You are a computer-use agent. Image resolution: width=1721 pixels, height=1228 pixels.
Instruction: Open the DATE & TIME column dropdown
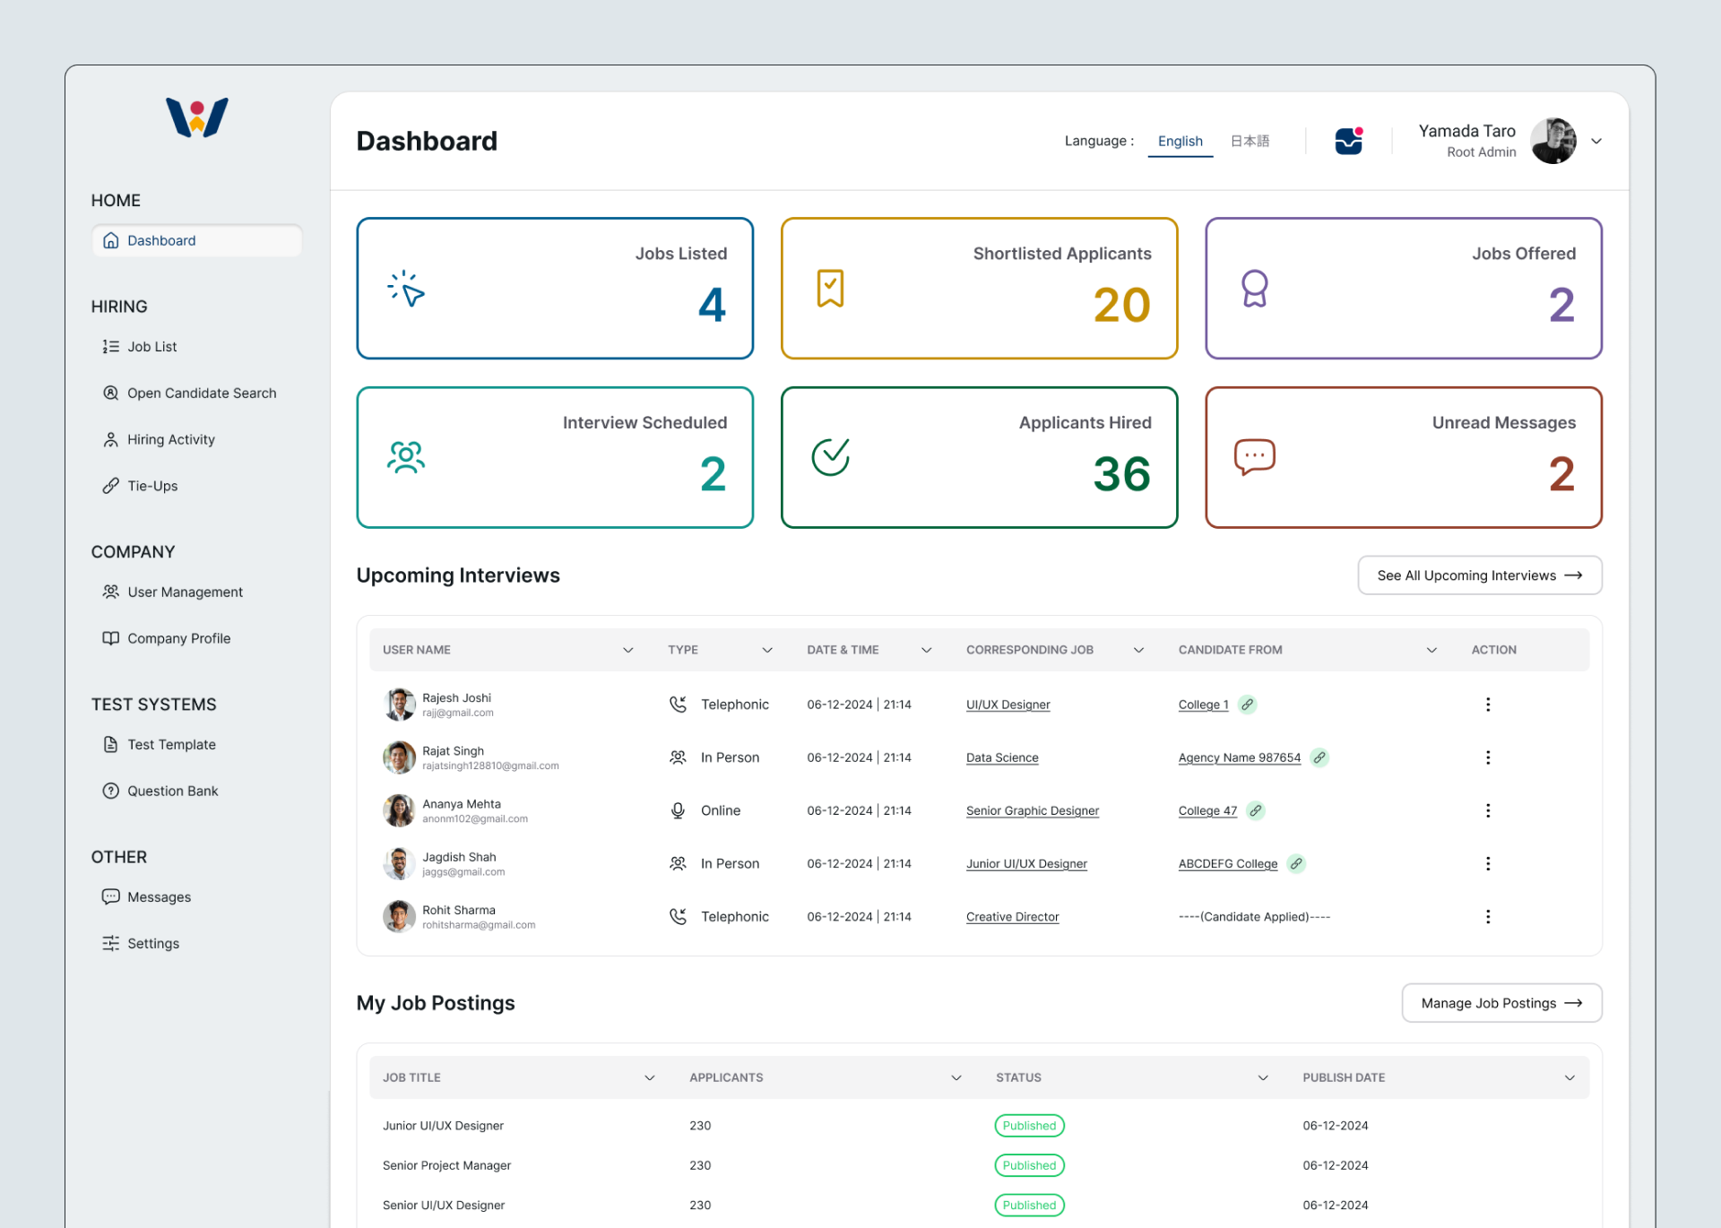(927, 650)
